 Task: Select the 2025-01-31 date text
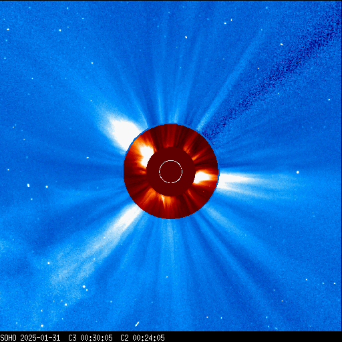40,338
